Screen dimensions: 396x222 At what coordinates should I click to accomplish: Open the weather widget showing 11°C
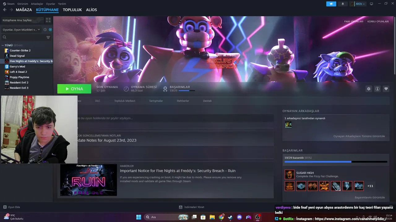click(x=14, y=217)
